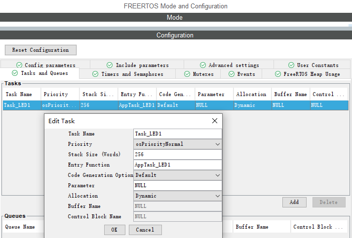Click the OK button in Edit Task
Screen dimensions: 352x238
115,230
